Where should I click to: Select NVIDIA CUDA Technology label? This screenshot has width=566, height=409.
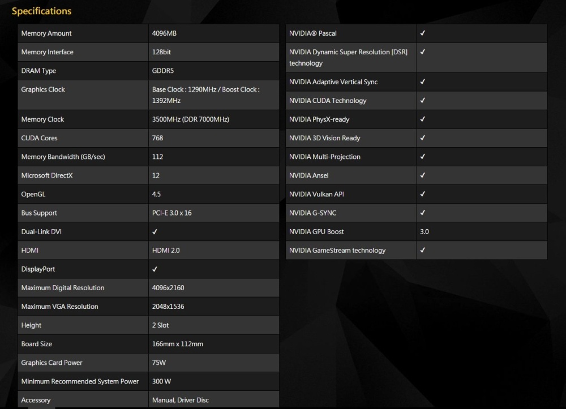tap(328, 101)
